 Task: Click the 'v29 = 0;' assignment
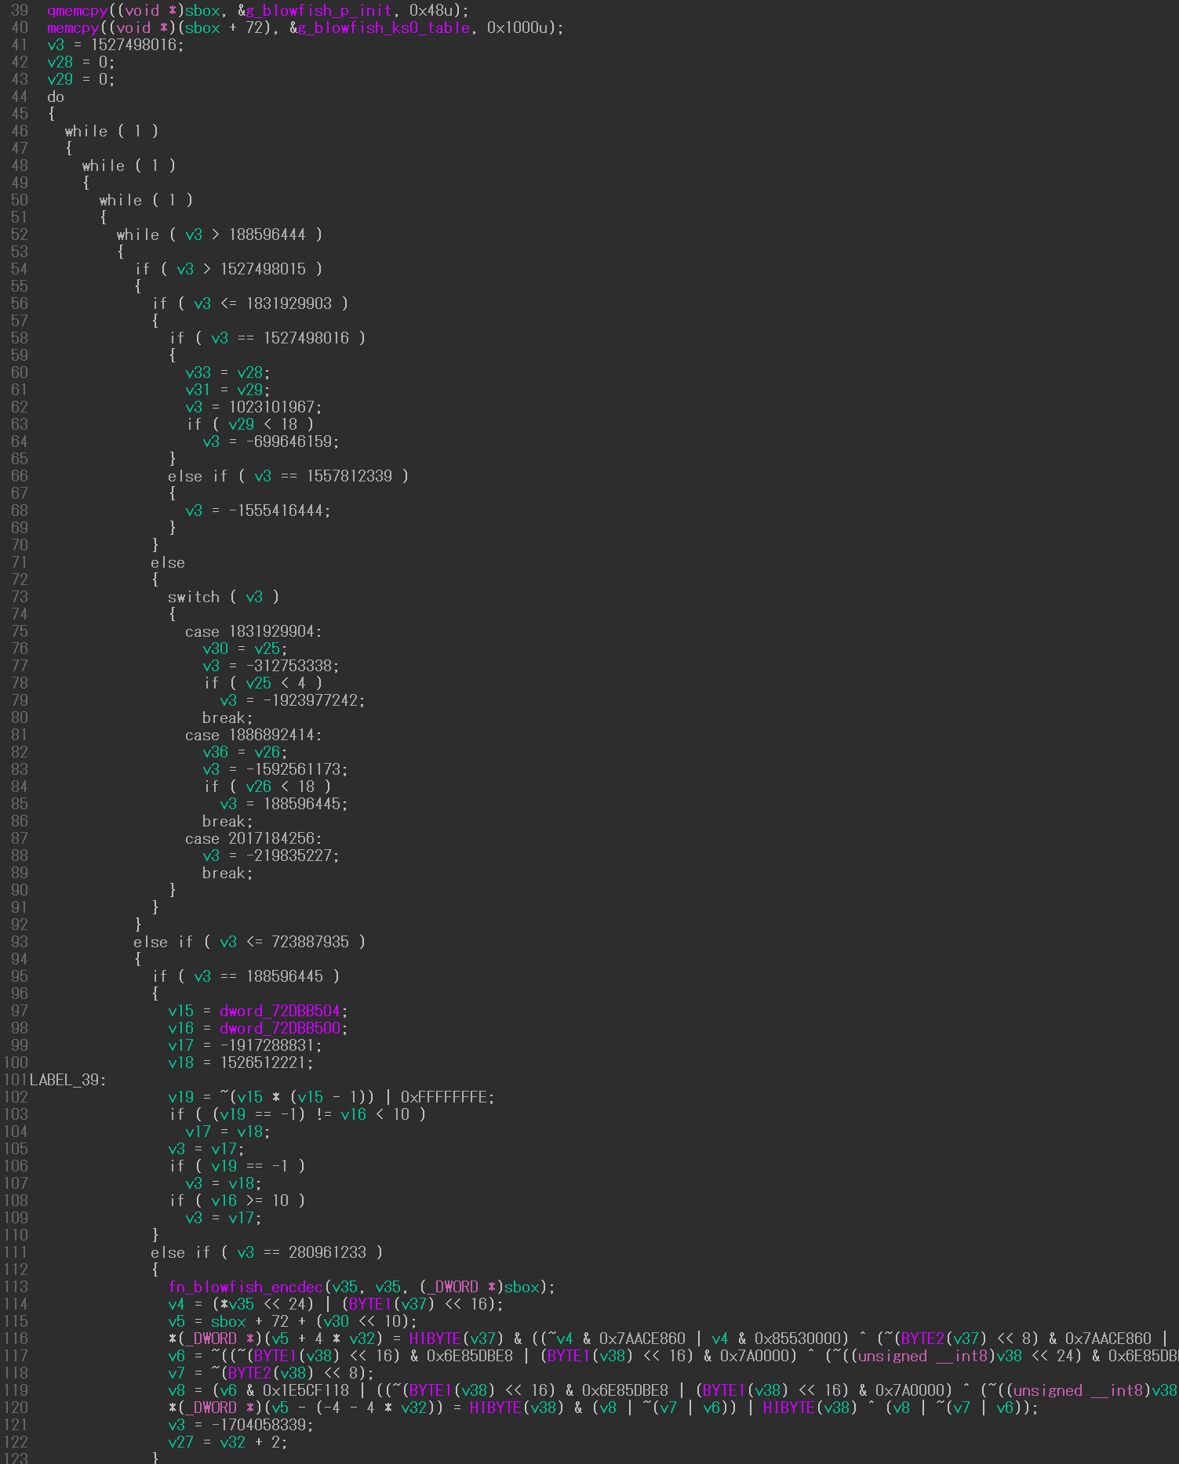click(x=81, y=79)
